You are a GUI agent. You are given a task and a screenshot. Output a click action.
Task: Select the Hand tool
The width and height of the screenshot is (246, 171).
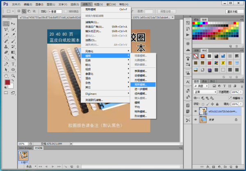click(x=6, y=76)
